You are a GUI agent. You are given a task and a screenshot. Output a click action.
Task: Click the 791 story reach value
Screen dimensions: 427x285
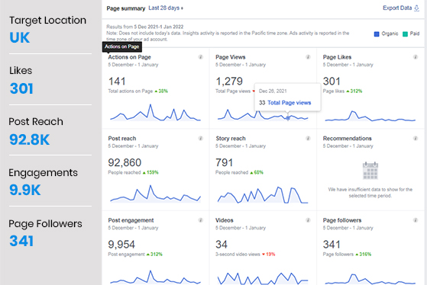coord(225,162)
